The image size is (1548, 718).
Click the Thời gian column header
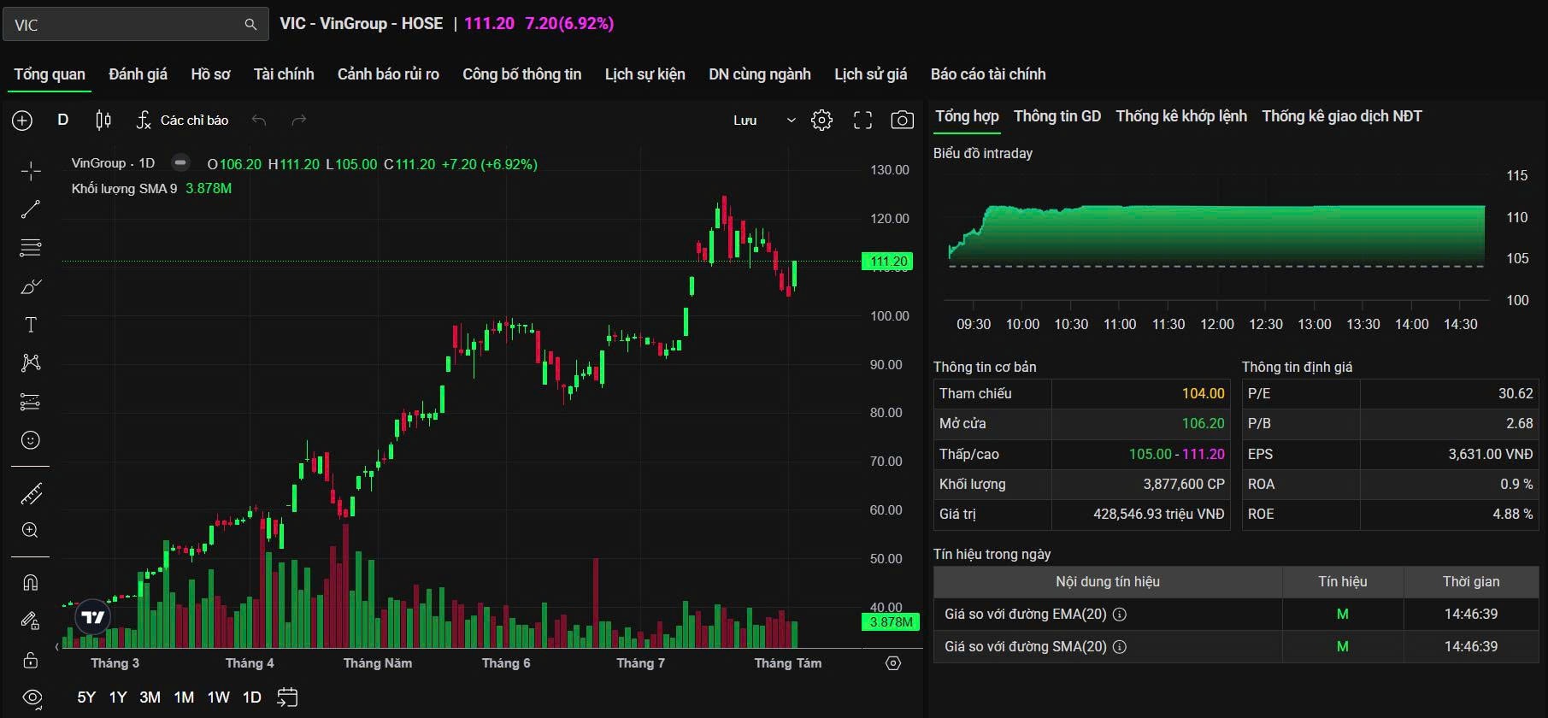point(1471,582)
